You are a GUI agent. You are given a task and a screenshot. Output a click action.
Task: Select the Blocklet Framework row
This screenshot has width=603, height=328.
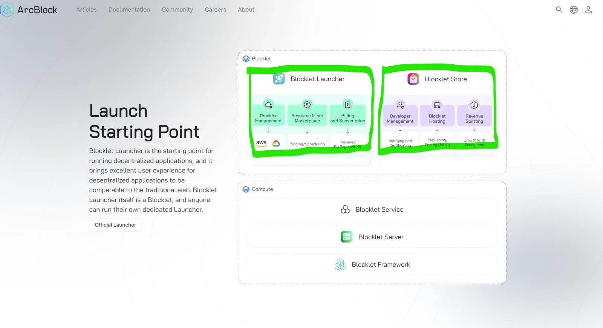coord(372,264)
